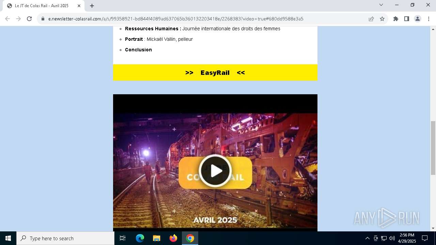Reload the current page
436x245 pixels.
pyautogui.click(x=29, y=19)
